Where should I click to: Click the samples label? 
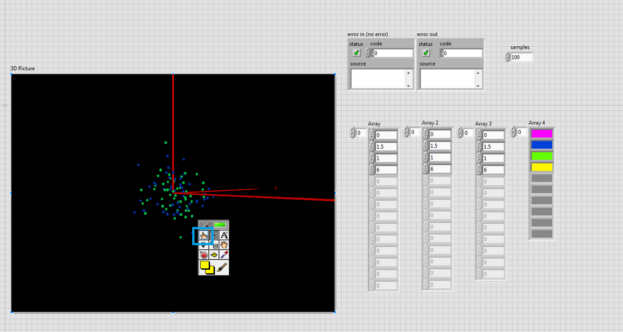pos(520,47)
